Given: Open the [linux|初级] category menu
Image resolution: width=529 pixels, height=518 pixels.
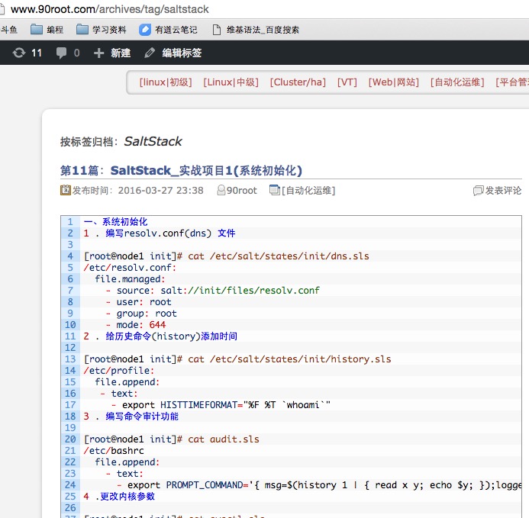Looking at the screenshot, I should click(166, 82).
